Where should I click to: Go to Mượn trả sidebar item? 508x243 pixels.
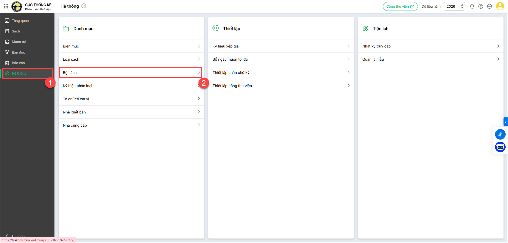(19, 42)
